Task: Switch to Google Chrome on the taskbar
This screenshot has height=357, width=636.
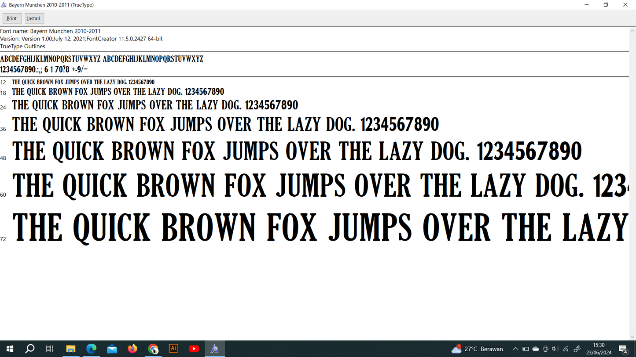Action: 153,349
